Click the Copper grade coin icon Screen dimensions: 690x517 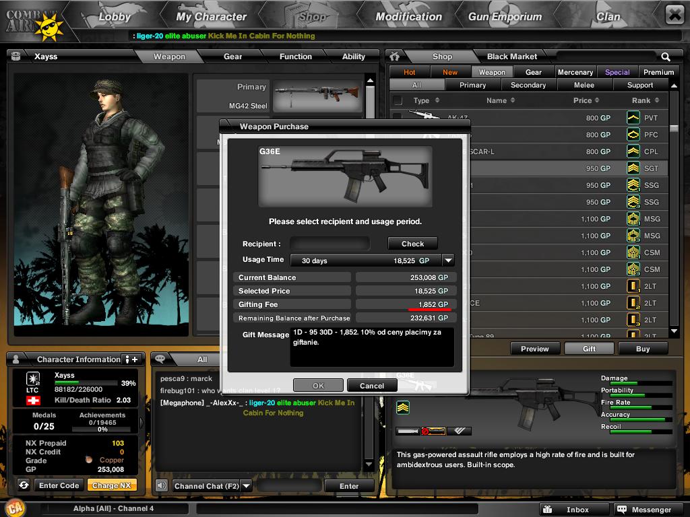point(89,460)
